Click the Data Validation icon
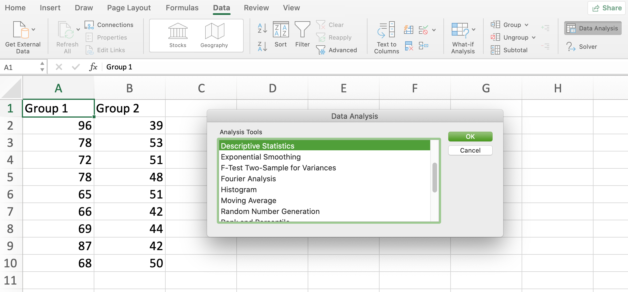This screenshot has width=628, height=292. coord(423,30)
